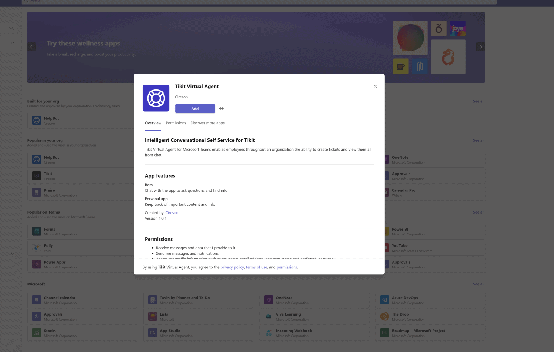
Task: Click the link-sharing icon beside the Add button
Action: [222, 108]
